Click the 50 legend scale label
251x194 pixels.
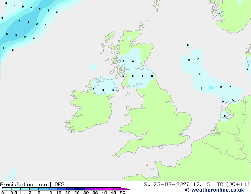pos(122,192)
